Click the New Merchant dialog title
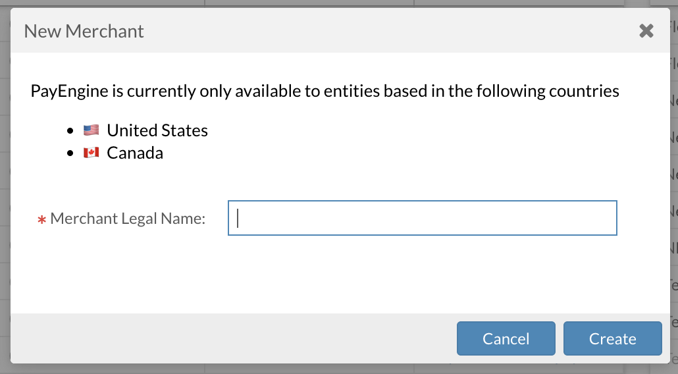Viewport: 678px width, 374px height. point(84,31)
